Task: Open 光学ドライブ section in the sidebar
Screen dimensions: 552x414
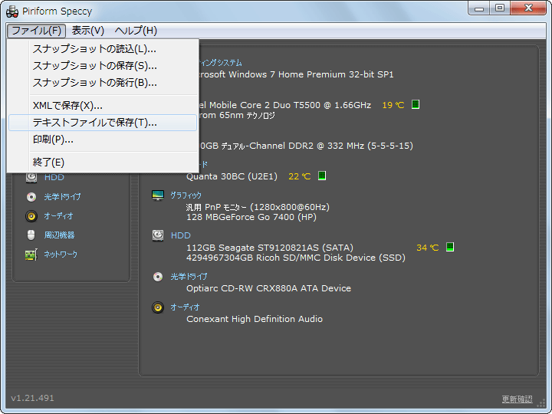Action: (x=62, y=197)
